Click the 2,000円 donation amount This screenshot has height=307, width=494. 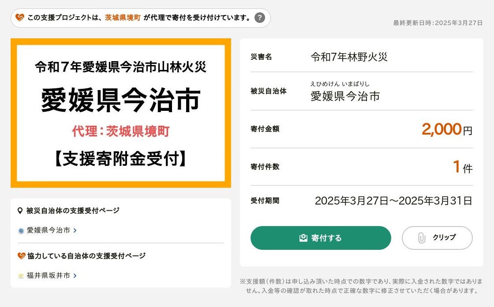point(446,129)
